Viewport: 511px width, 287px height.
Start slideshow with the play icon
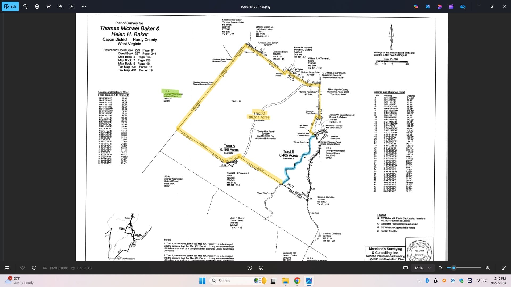click(72, 6)
